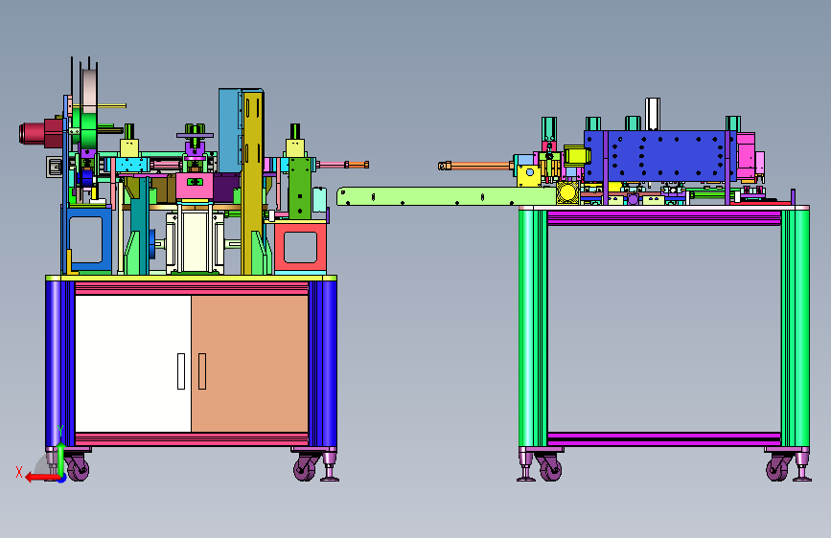
Task: Select the tall green block on left machine
Action: 300,188
